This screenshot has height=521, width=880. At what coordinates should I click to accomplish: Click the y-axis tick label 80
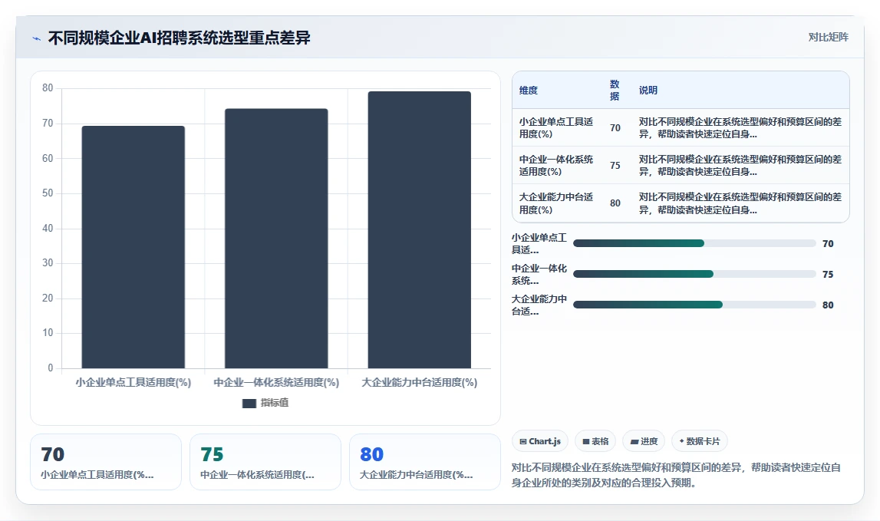[x=48, y=88]
